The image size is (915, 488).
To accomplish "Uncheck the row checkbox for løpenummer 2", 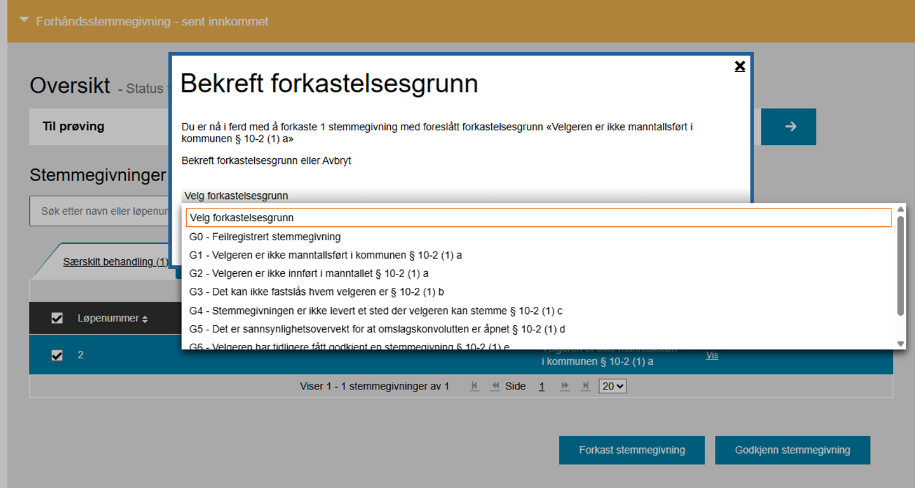I will 57,355.
